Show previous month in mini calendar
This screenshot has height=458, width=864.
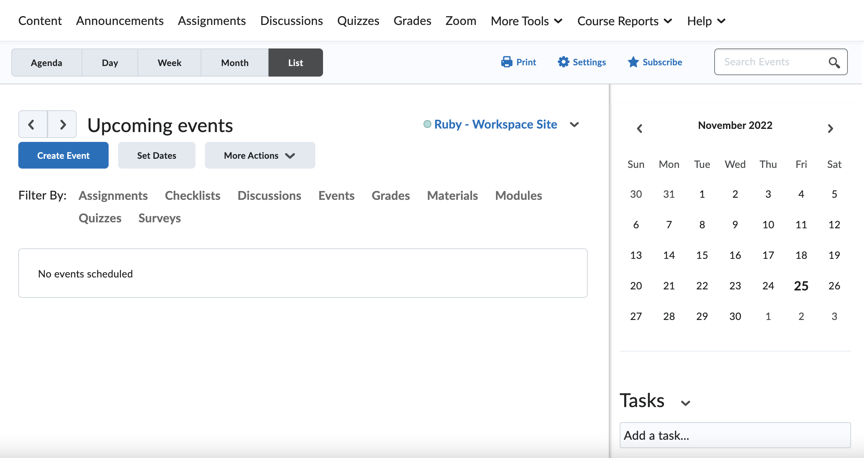tap(639, 129)
